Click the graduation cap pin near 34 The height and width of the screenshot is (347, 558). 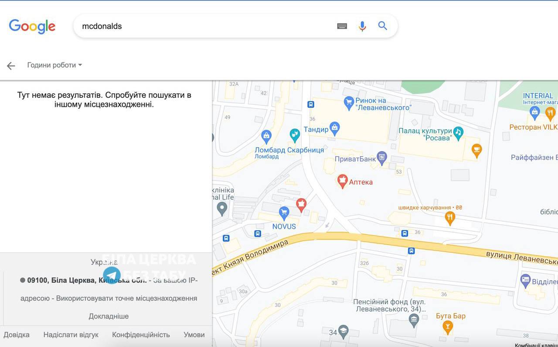[344, 331]
